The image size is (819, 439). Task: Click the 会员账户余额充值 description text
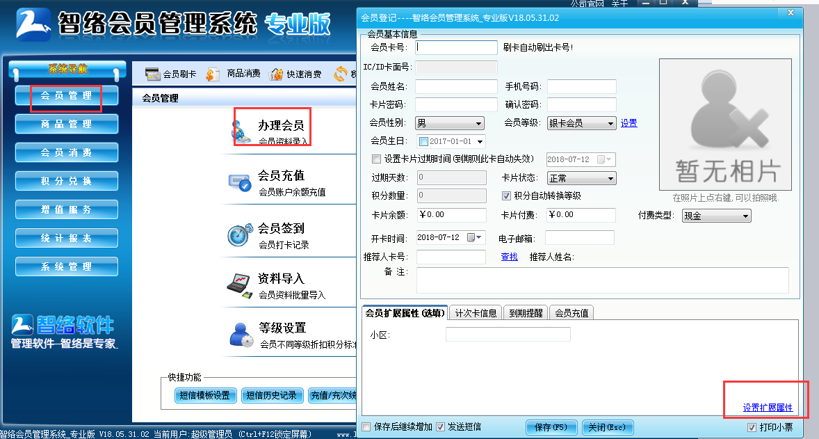click(x=292, y=192)
